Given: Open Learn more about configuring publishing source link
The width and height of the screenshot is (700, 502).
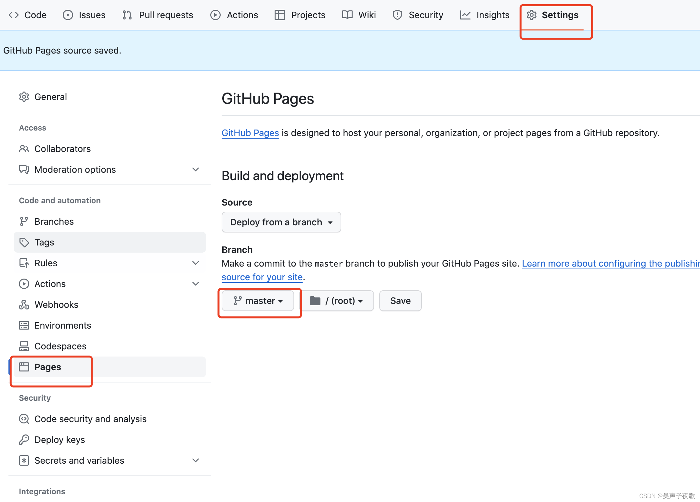Looking at the screenshot, I should pyautogui.click(x=611, y=263).
